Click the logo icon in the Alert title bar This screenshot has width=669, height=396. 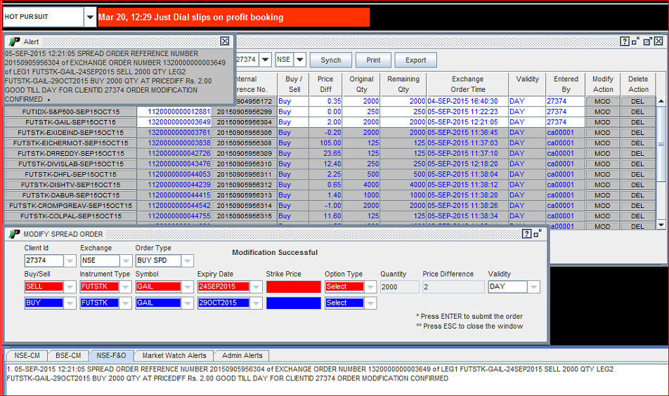click(14, 42)
